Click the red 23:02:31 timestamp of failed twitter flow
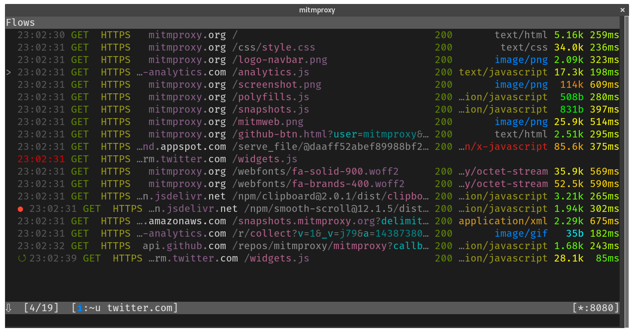 click(41, 159)
